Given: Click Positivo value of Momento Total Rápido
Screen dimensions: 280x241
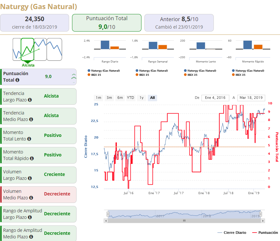Looking at the screenshot, I should 53,155.
